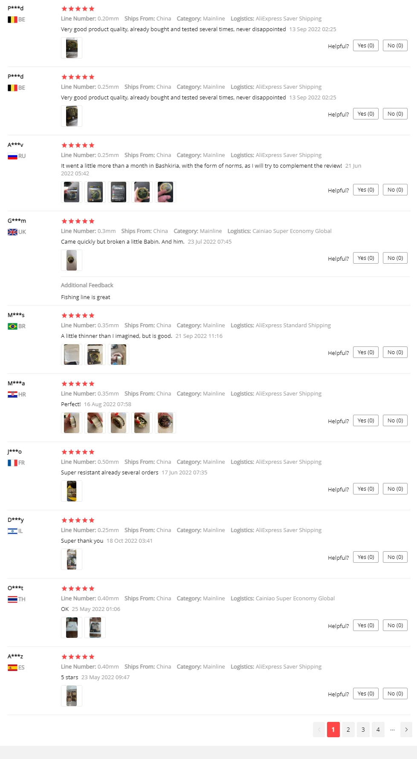
Task: View photo in G***m's review
Action: 72,260
